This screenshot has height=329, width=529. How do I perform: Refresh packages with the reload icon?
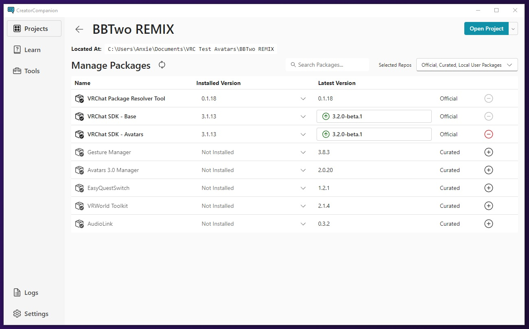(x=162, y=65)
